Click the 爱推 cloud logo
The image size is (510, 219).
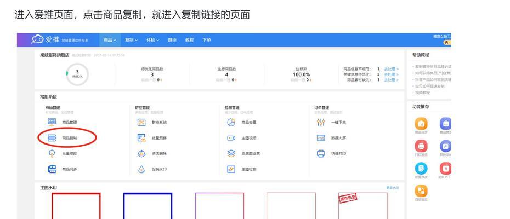37,39
